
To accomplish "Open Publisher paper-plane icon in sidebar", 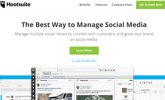I will point(33,78).
